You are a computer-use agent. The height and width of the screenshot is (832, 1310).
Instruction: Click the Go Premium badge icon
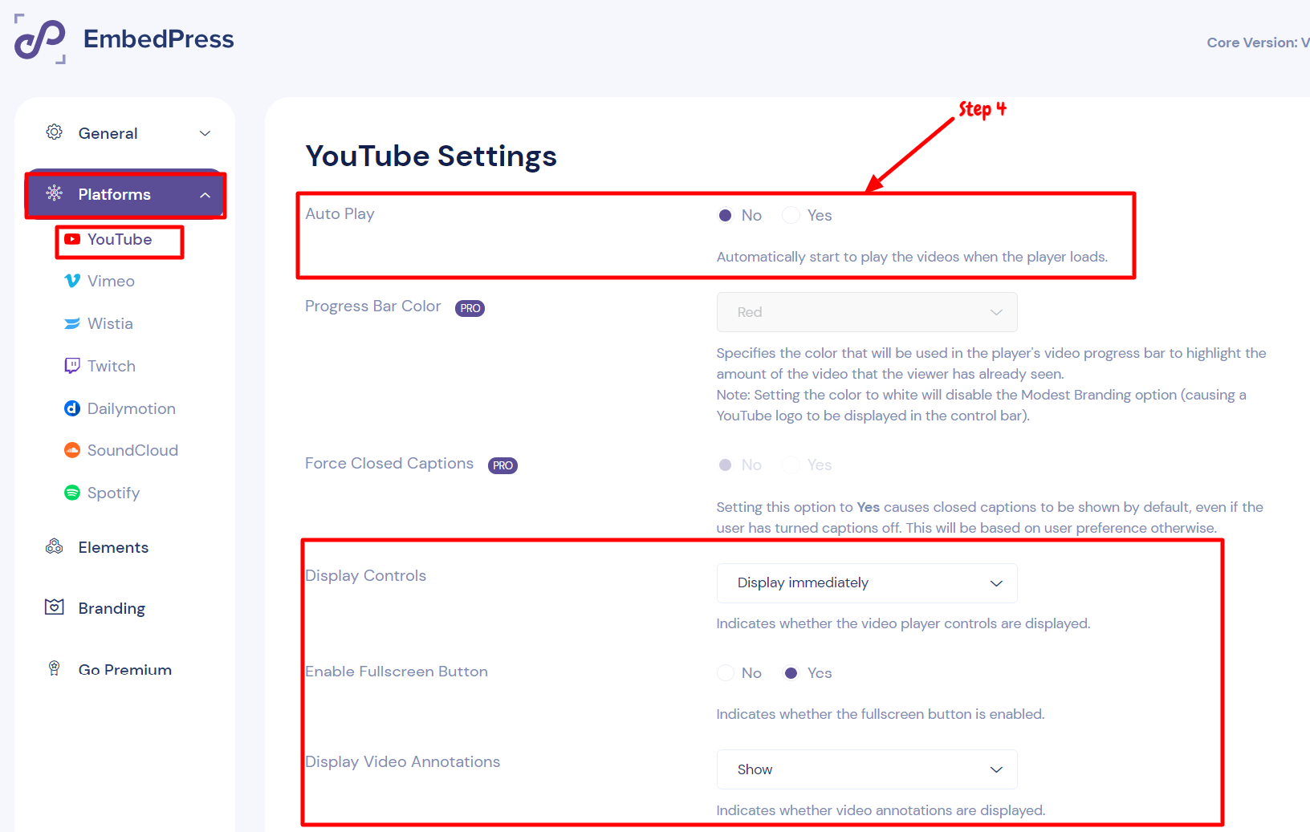click(x=54, y=668)
